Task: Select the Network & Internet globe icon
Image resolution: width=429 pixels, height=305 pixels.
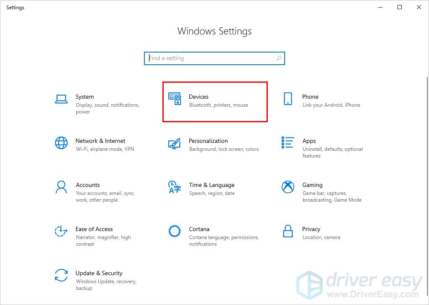Action: point(61,143)
